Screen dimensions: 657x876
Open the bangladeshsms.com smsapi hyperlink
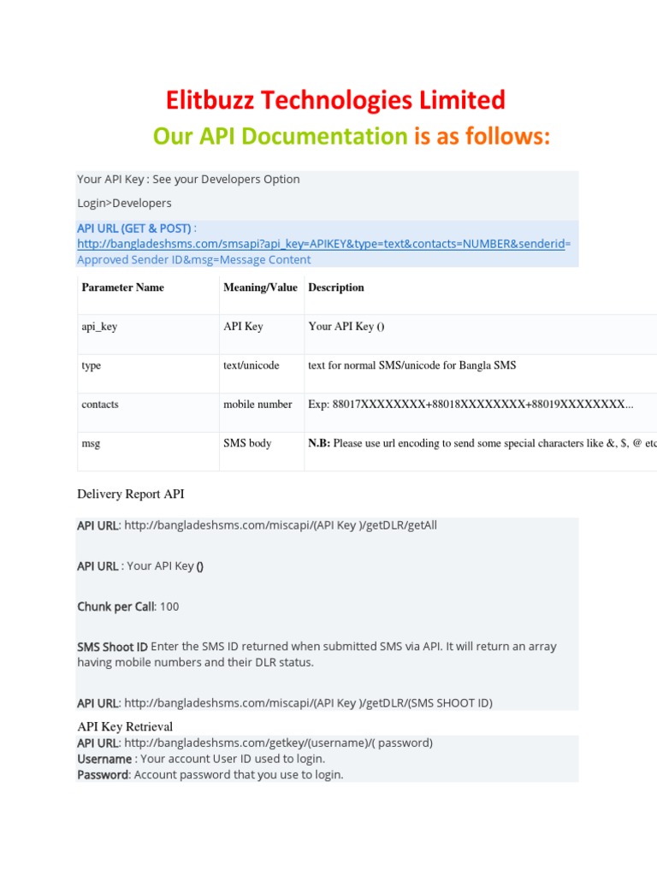pos(323,244)
